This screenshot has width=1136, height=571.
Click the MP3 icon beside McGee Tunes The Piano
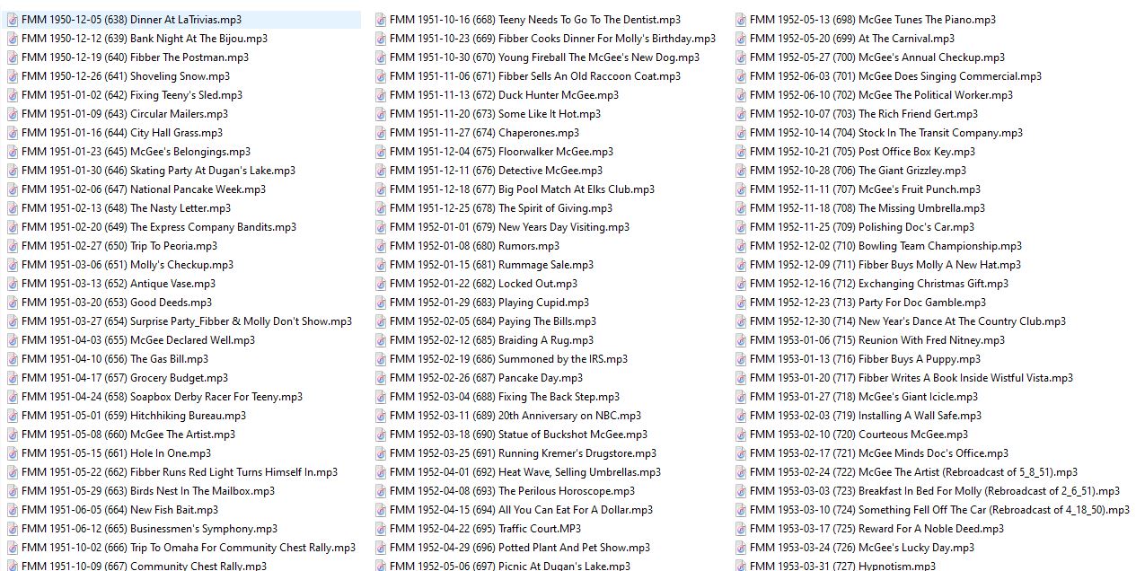pyautogui.click(x=741, y=19)
